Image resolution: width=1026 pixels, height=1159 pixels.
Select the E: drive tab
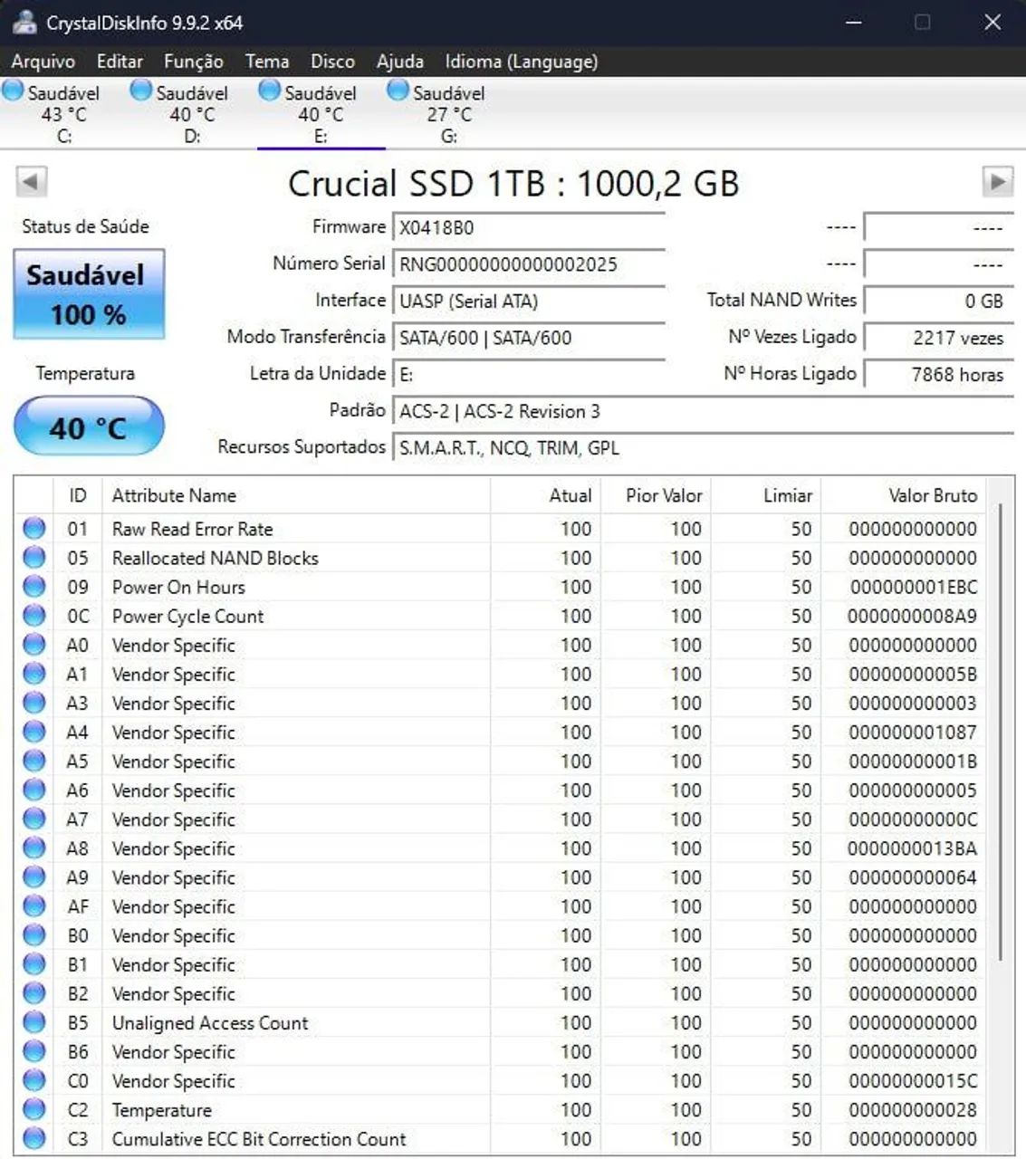pos(321,113)
